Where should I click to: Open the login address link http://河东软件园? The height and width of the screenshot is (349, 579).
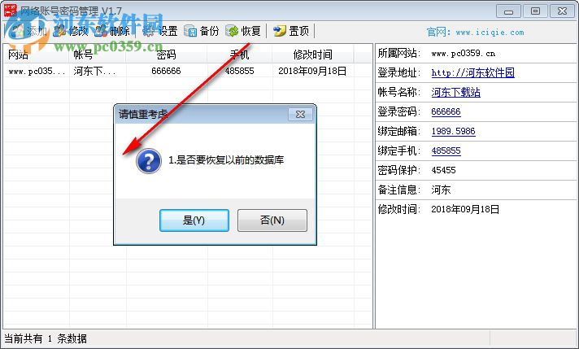[472, 72]
